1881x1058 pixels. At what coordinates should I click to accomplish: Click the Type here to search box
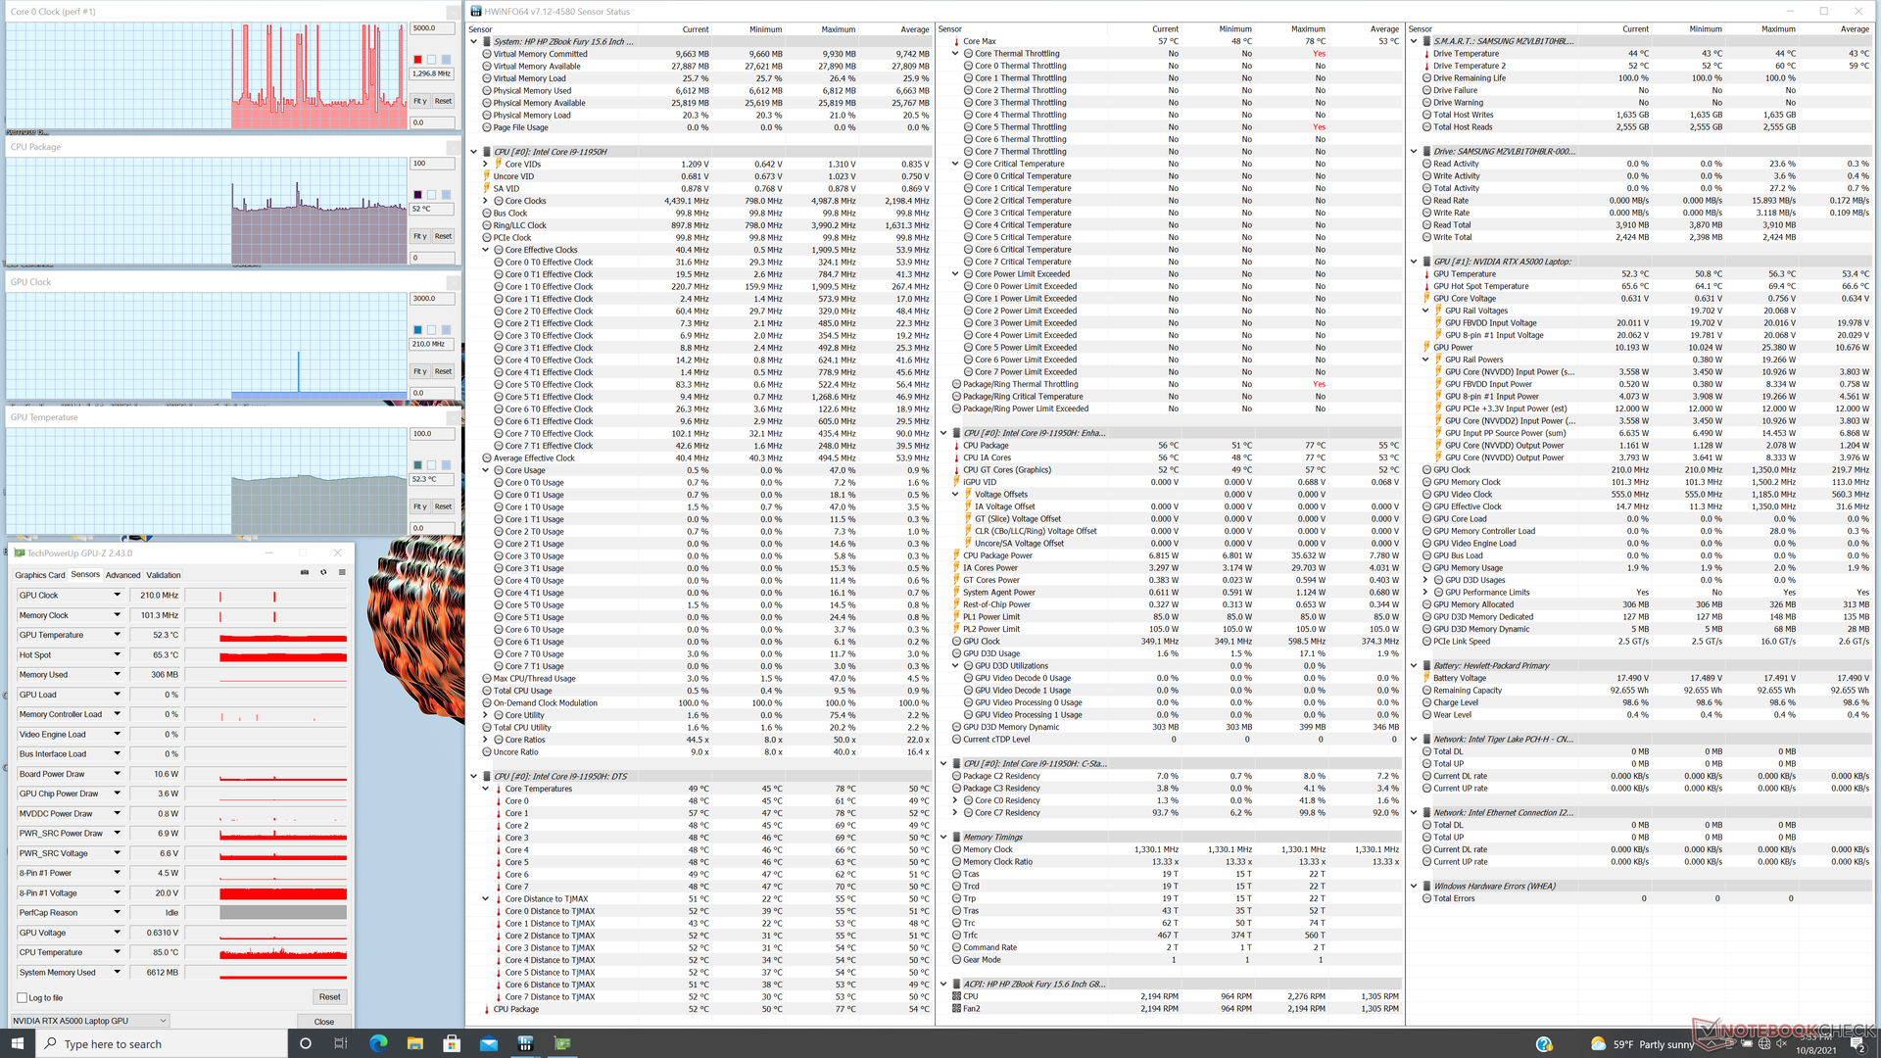160,1044
